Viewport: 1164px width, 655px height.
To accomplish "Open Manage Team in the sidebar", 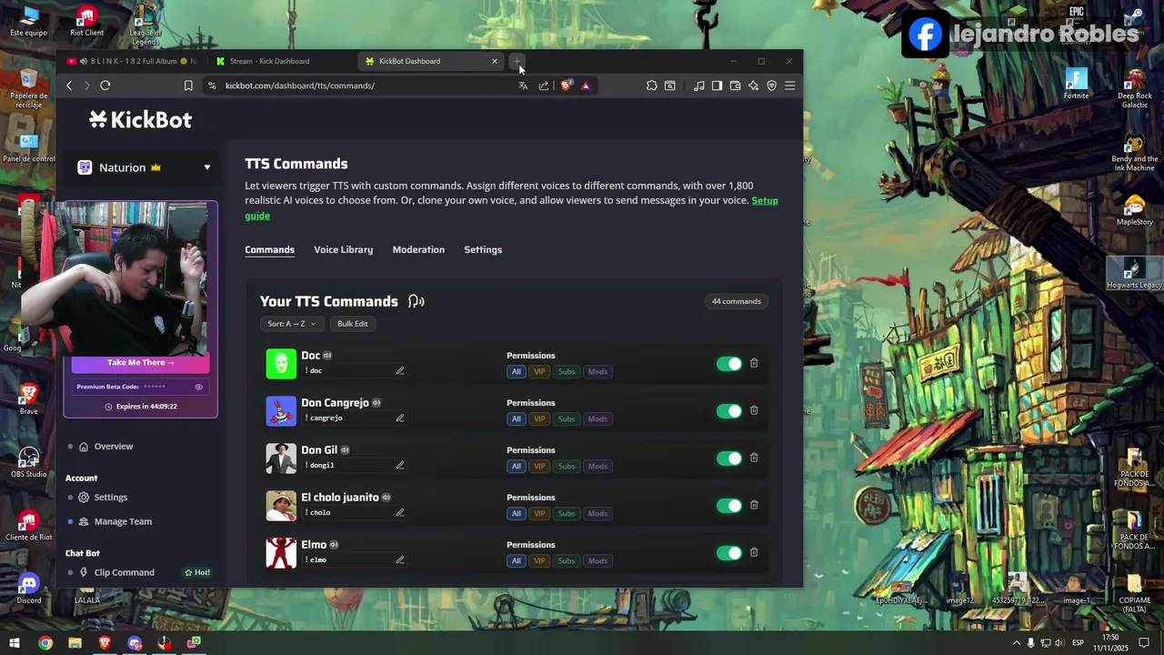I will tap(123, 521).
